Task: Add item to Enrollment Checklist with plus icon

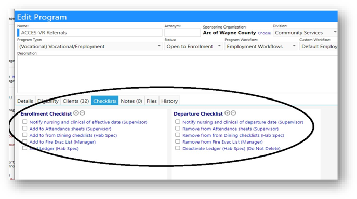Action: click(x=76, y=113)
